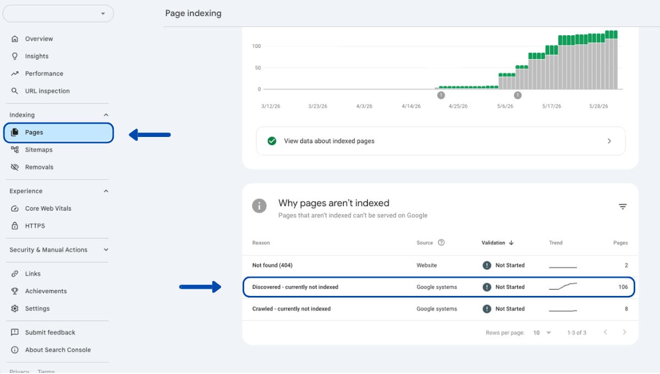660x374 pixels.
Task: Click the Overview home icon
Action: tap(15, 39)
